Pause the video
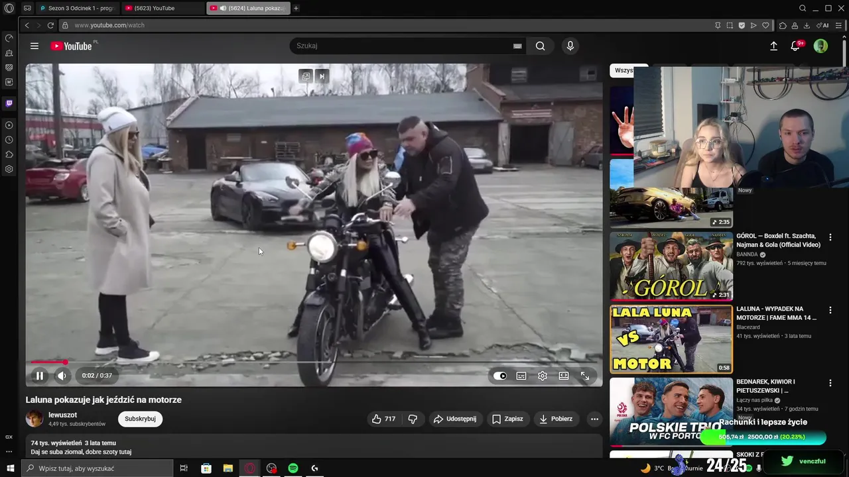This screenshot has height=477, width=849. click(x=40, y=376)
